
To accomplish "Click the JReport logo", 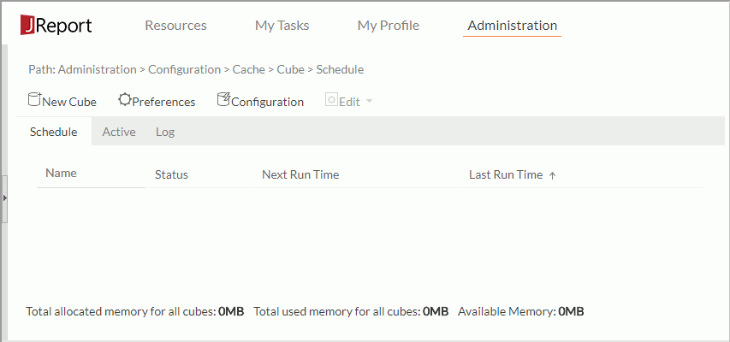I will click(56, 26).
